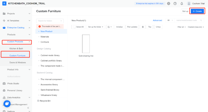Viewport: 208px width, 112px height.
Task: Click the blue Create button
Action: 197,11
